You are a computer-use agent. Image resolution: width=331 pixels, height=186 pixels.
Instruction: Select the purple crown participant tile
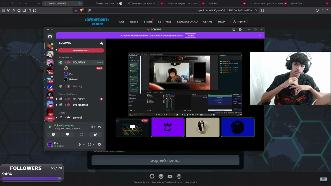tap(168, 127)
